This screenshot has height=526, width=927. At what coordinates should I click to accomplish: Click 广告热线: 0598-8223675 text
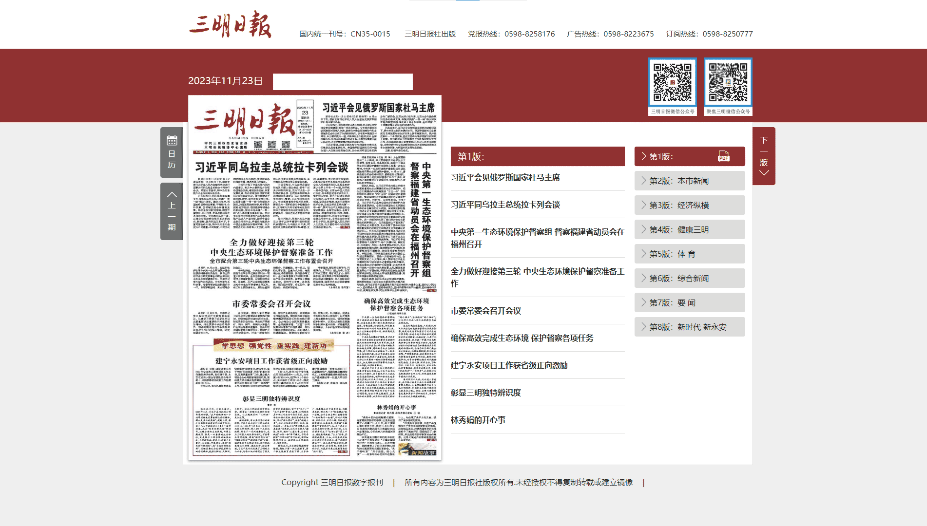(610, 34)
